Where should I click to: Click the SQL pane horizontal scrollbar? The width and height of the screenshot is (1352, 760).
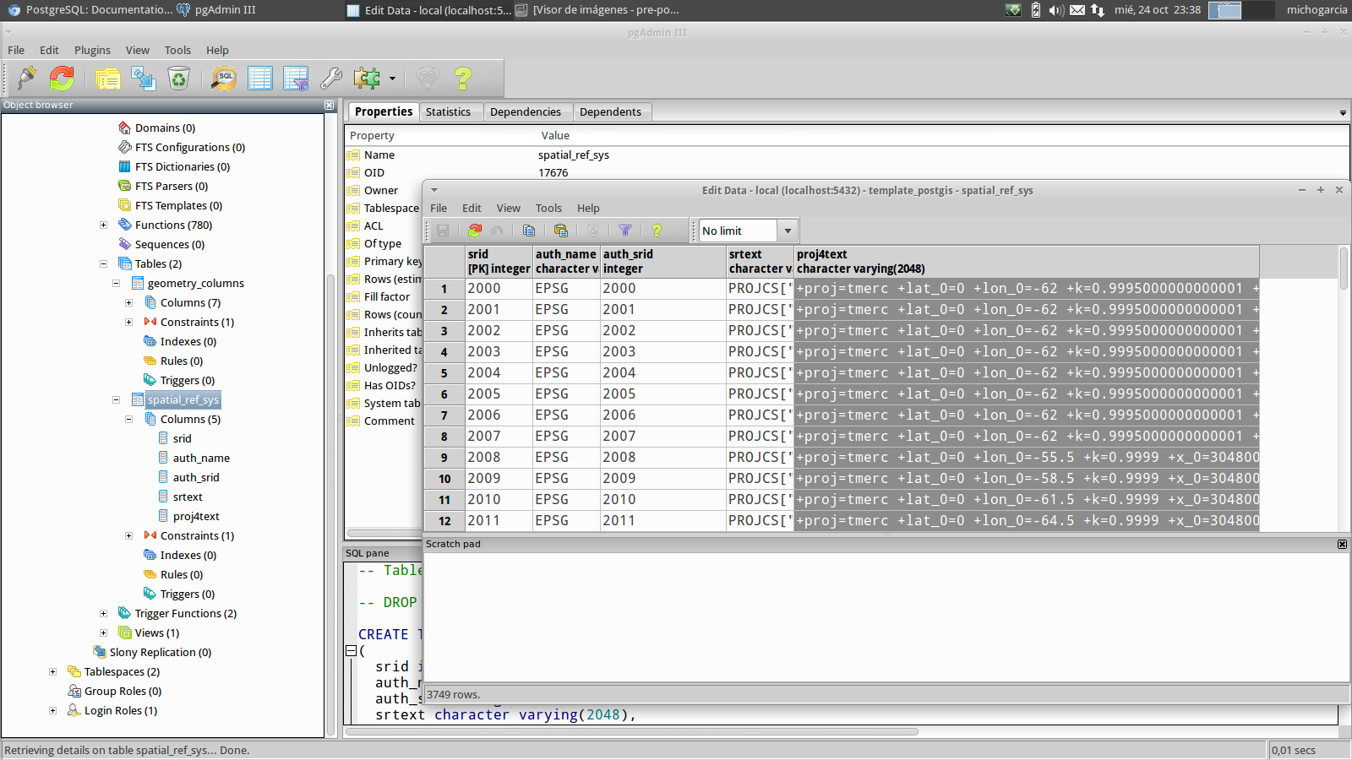631,731
